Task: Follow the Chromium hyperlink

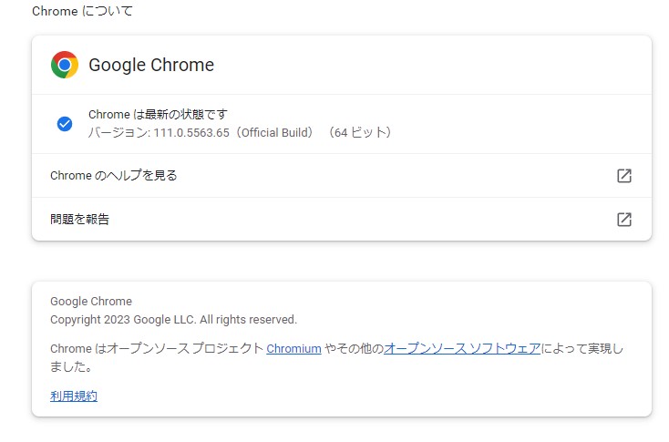Action: [293, 348]
